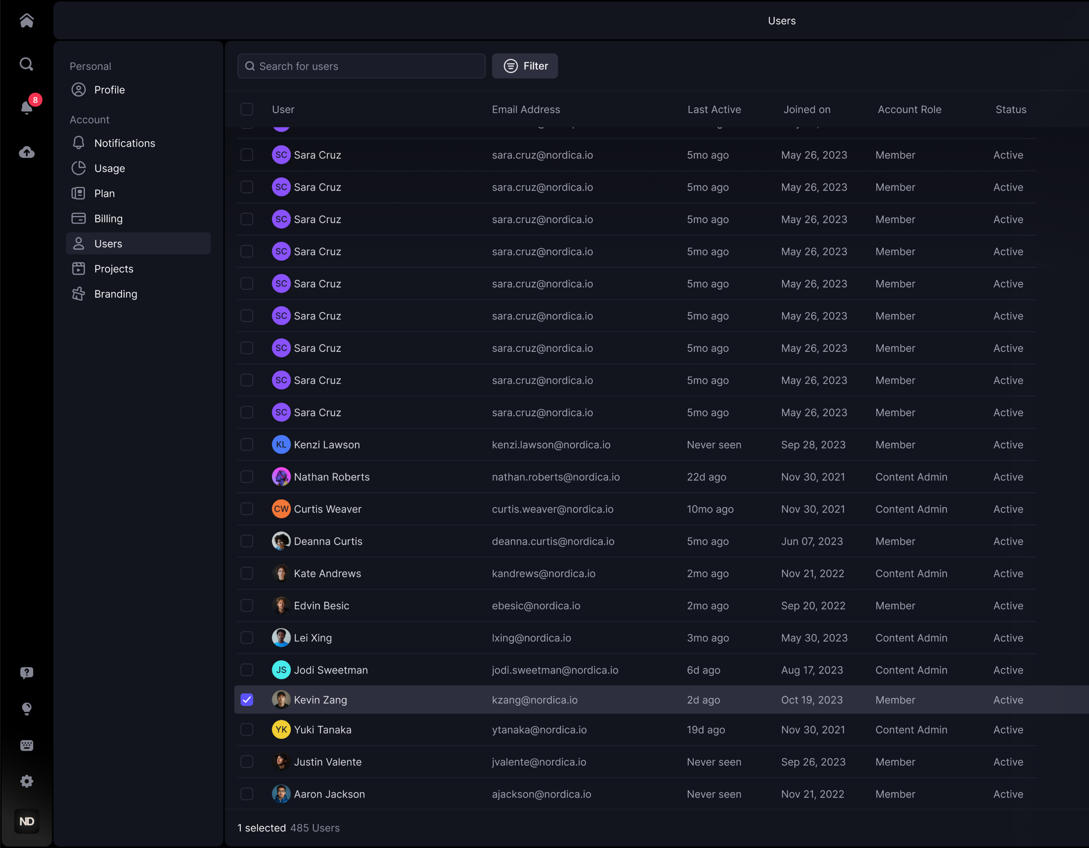Image resolution: width=1089 pixels, height=848 pixels.
Task: Go to Billing in sidebar
Action: coord(108,218)
